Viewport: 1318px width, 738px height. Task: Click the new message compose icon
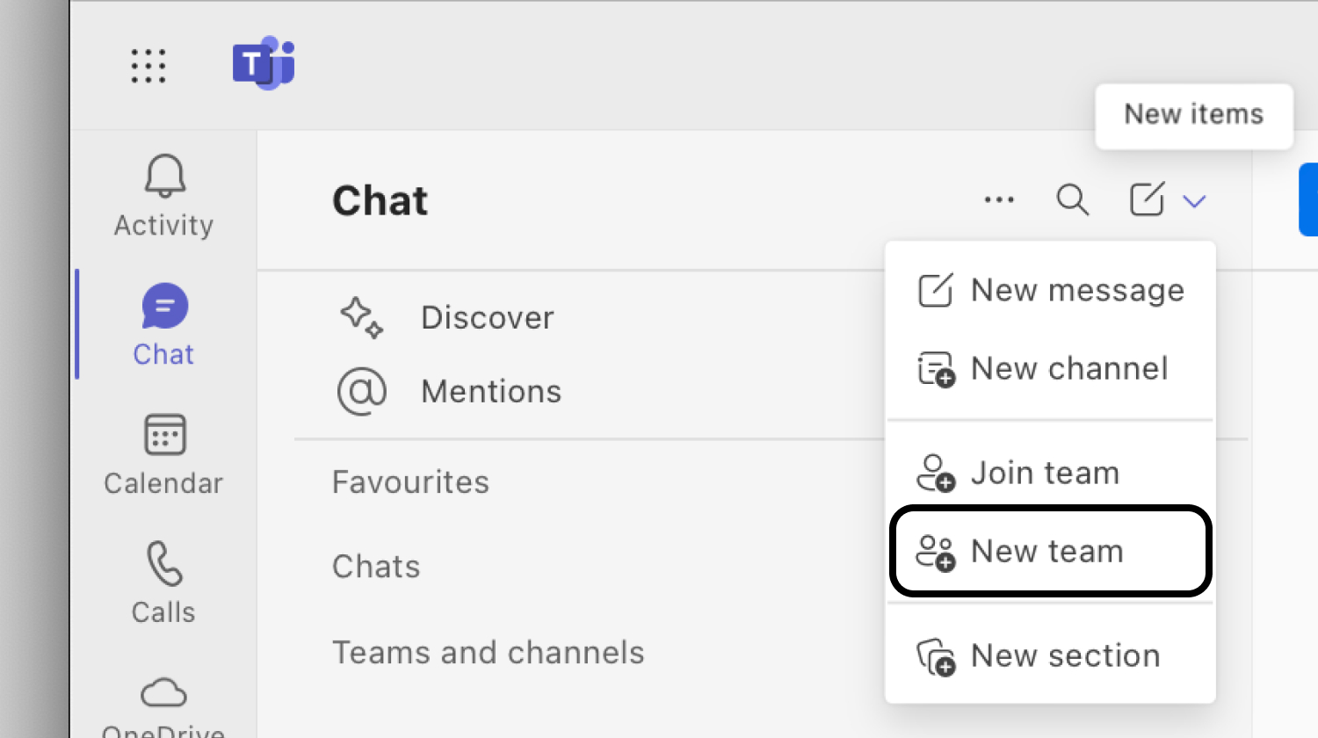1147,199
